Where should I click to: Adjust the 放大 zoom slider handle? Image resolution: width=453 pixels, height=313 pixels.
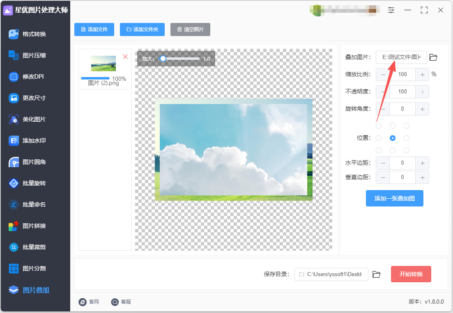[163, 59]
